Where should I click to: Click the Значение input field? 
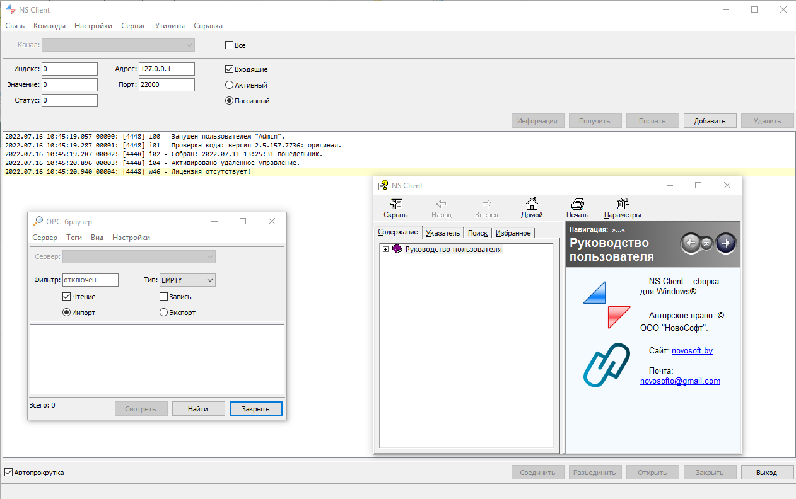click(69, 84)
